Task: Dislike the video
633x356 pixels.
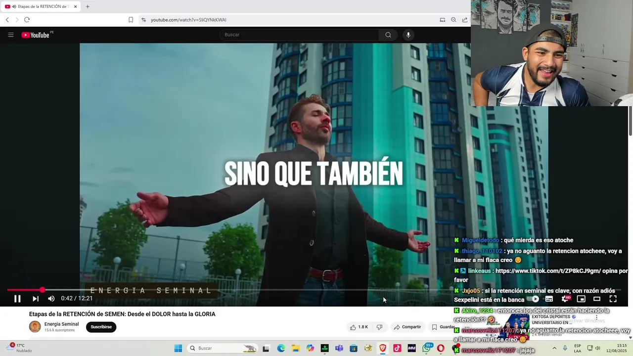Action: [x=380, y=327]
